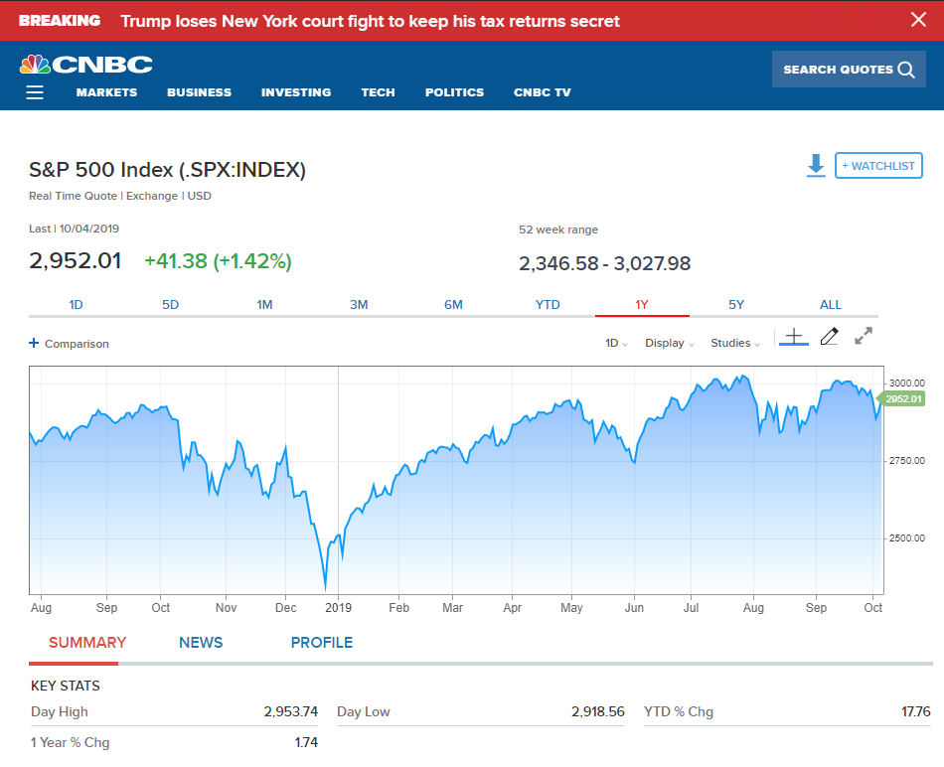
Task: Click the Dec 2018 chart low point
Action: point(325,587)
